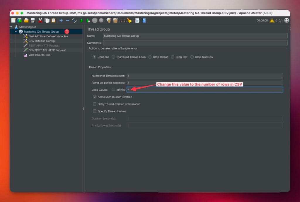This screenshot has height=202, width=300.
Task: Click the Stop test octagon icon
Action: click(95, 20)
